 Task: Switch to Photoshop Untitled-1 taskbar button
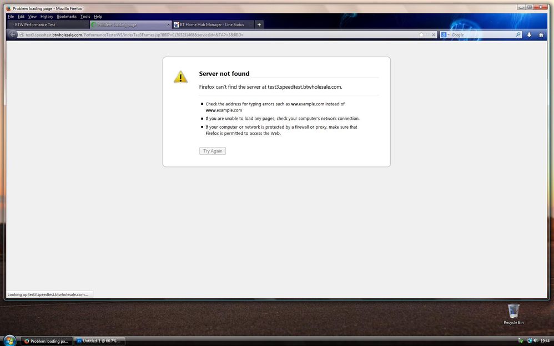(x=100, y=341)
